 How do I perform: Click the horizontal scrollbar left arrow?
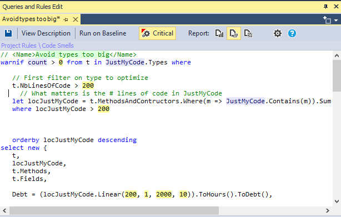tap(4, 210)
